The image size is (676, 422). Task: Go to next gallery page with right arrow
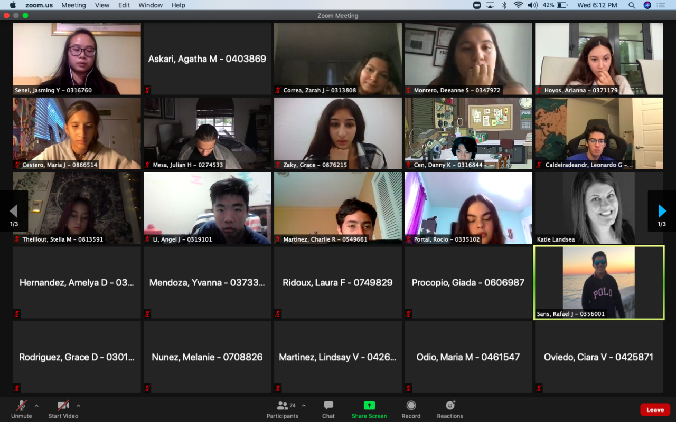pyautogui.click(x=662, y=212)
